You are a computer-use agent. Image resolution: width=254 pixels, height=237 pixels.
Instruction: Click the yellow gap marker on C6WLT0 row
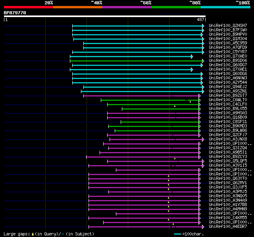pos(190,102)
